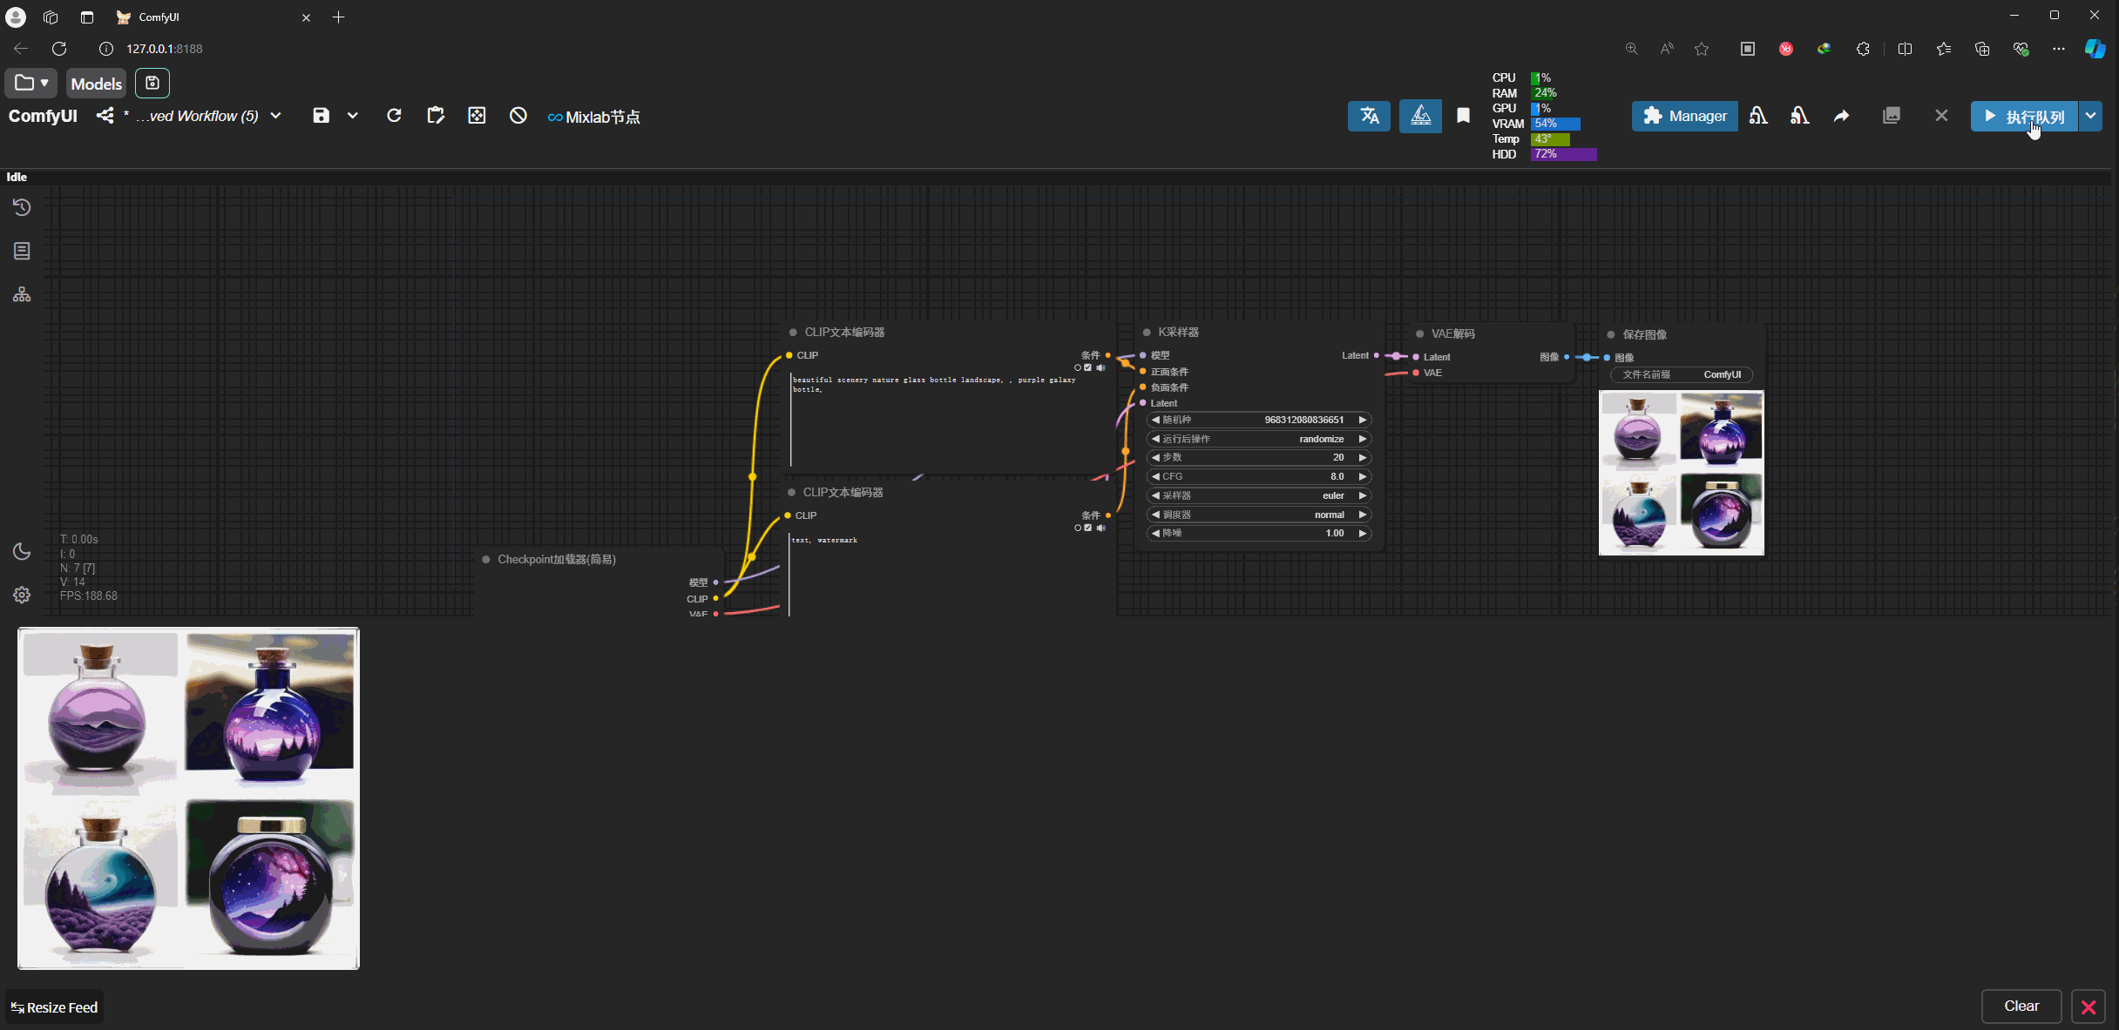The image size is (2119, 1030).
Task: Click the translate language icon button
Action: tap(1369, 116)
